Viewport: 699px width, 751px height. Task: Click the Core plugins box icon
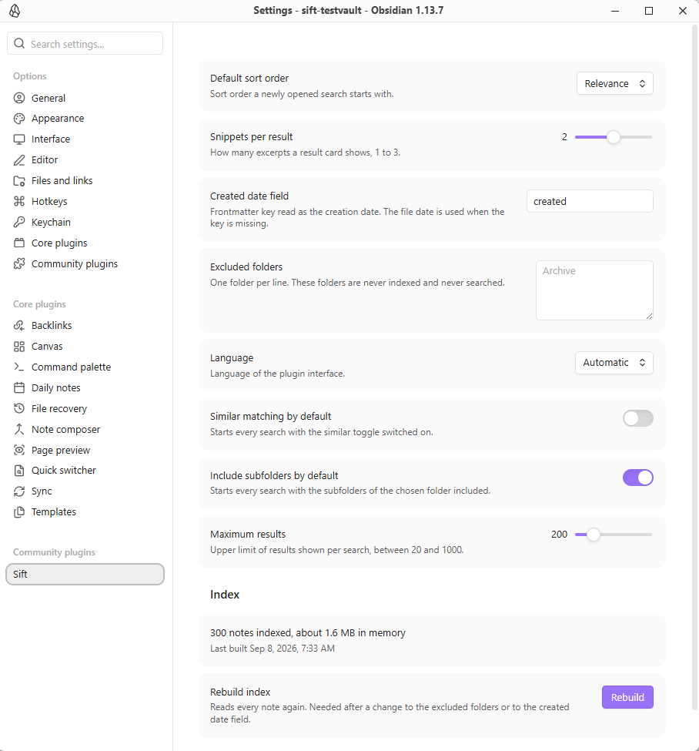pyautogui.click(x=19, y=243)
